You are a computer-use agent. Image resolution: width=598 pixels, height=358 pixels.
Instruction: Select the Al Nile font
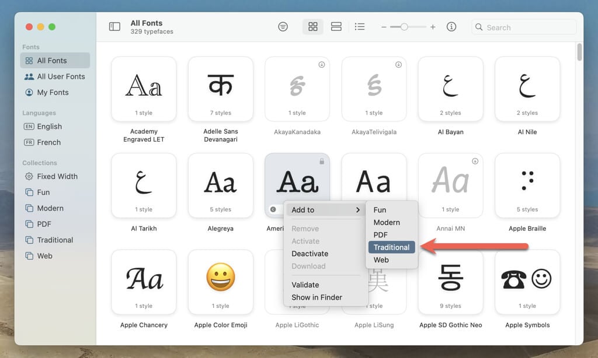pyautogui.click(x=527, y=89)
